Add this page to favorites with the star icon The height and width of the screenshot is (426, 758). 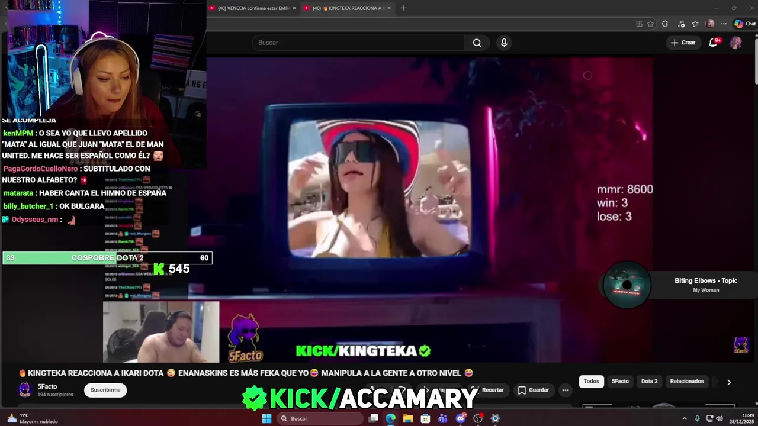pyautogui.click(x=650, y=24)
